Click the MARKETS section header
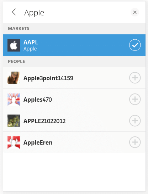 pos(74,29)
